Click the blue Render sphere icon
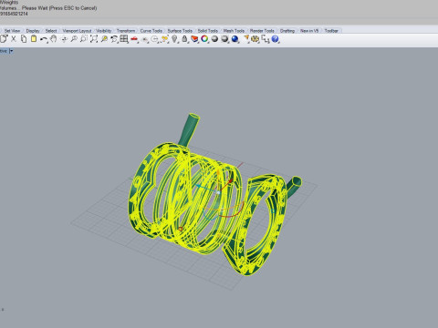Viewport: 438px width, 328px height. click(x=235, y=39)
